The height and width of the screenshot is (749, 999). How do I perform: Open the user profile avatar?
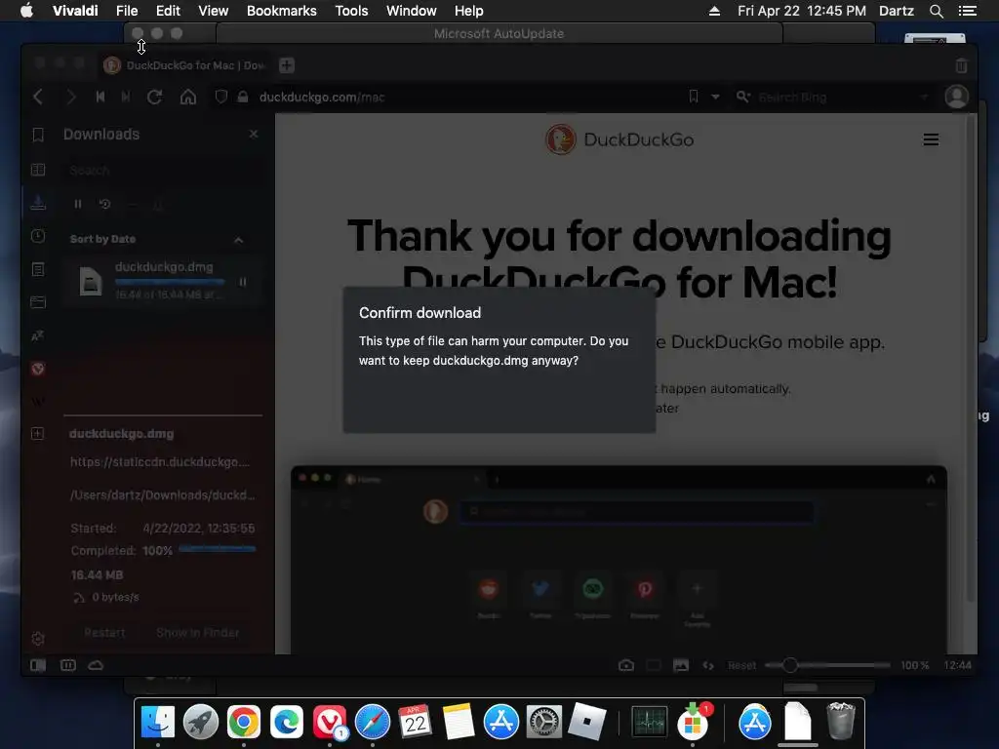956,97
